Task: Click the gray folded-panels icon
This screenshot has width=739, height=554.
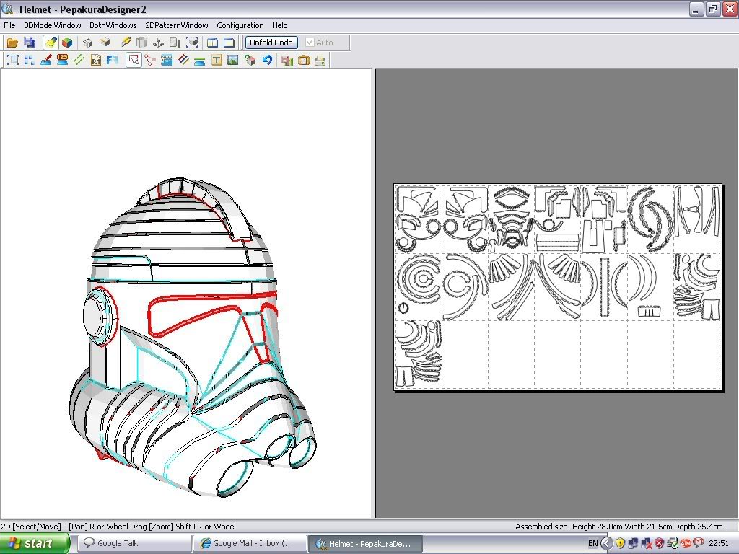Action: (x=141, y=43)
